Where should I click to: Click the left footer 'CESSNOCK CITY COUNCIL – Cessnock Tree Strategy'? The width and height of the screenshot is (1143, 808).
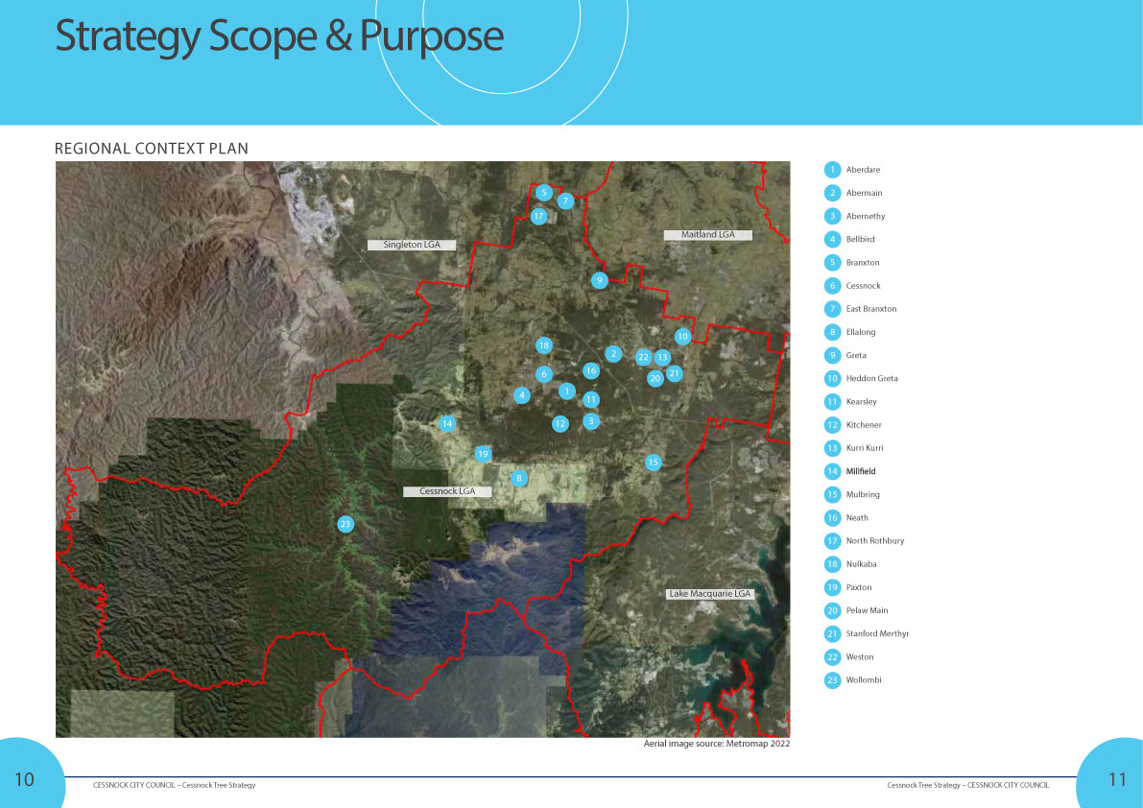175,785
